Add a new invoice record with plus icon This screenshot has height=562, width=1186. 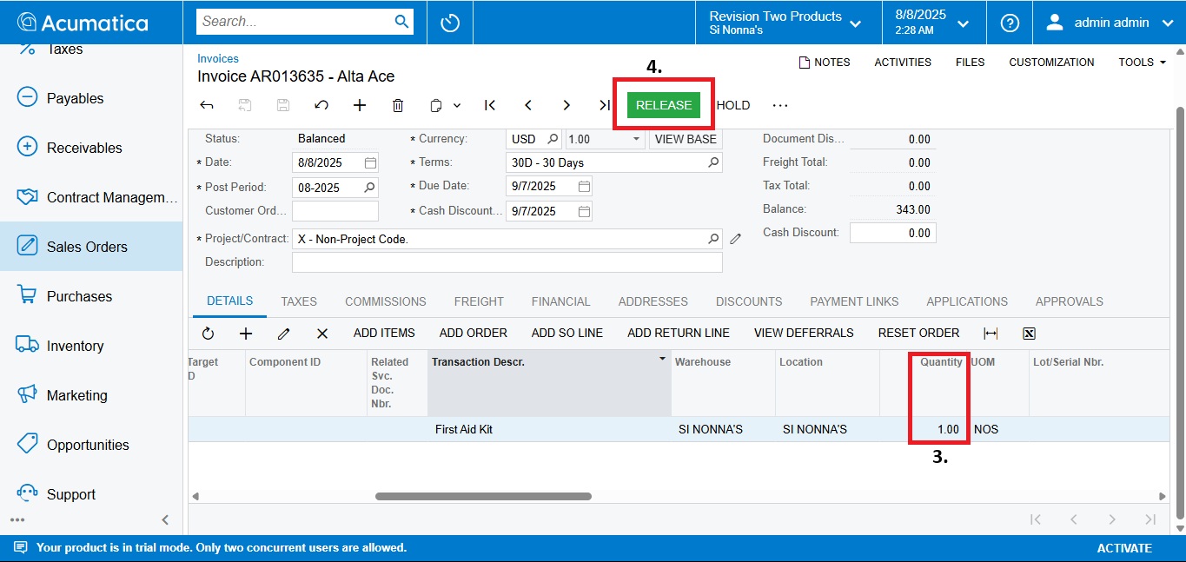[360, 105]
